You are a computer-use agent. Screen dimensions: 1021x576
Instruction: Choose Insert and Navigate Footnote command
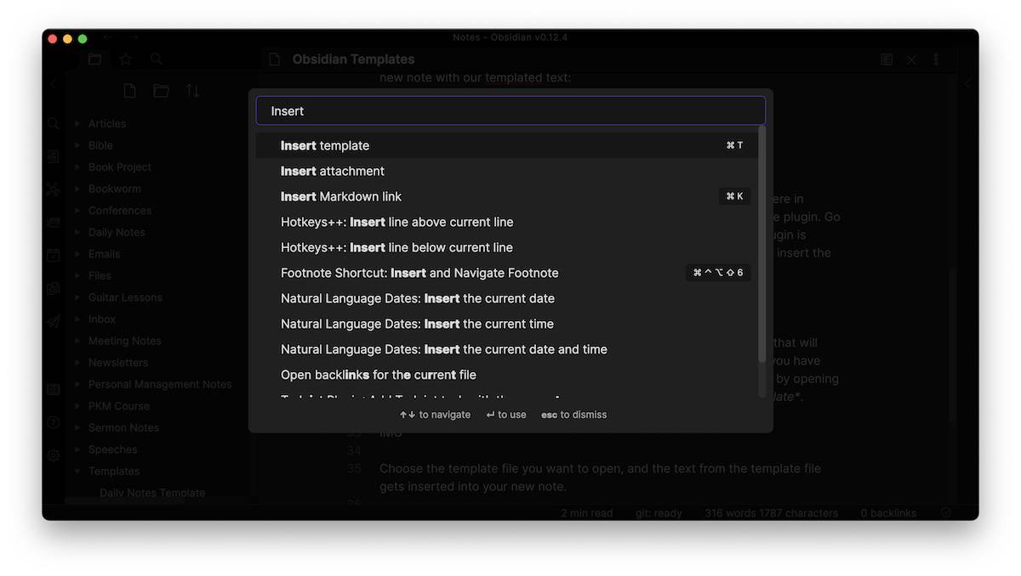click(506, 273)
